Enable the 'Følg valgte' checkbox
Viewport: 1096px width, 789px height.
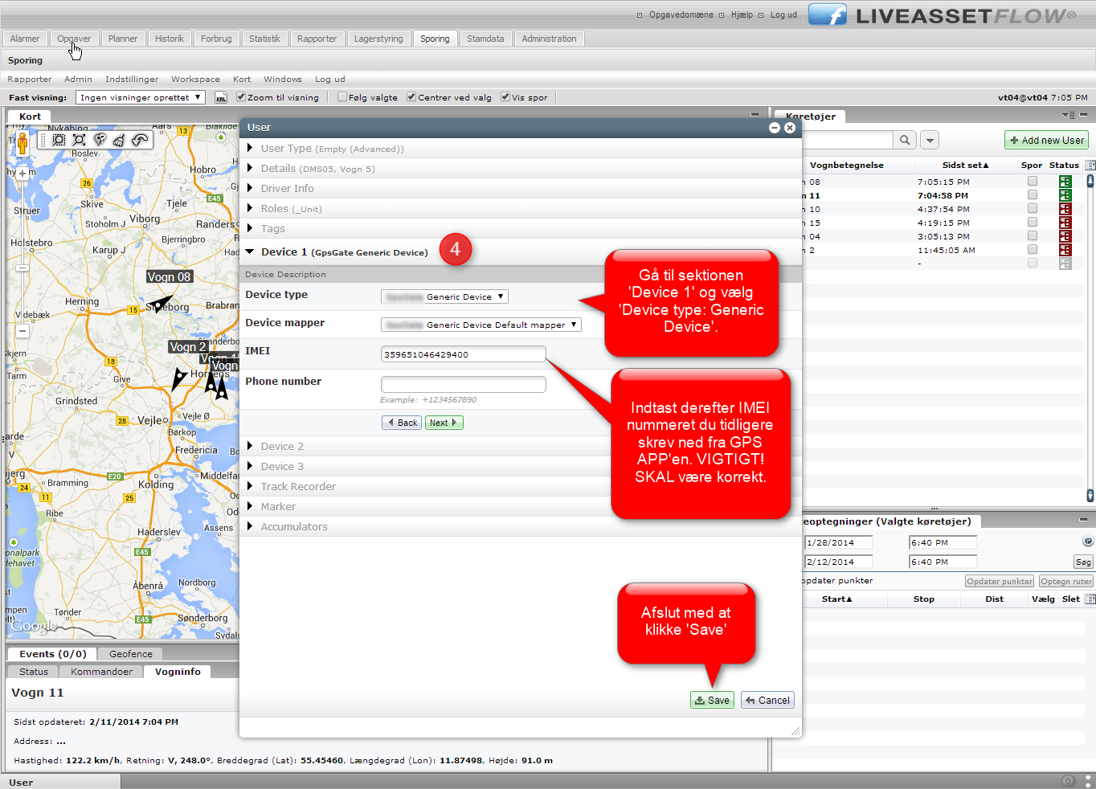click(342, 97)
